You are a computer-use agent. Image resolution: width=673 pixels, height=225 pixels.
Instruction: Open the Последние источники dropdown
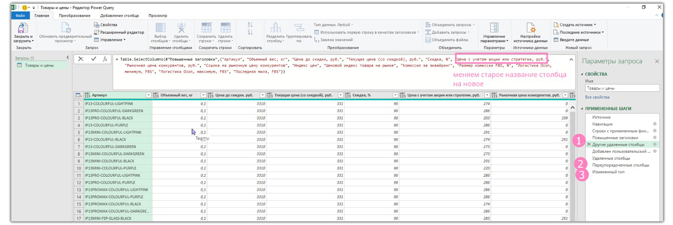pyautogui.click(x=578, y=32)
